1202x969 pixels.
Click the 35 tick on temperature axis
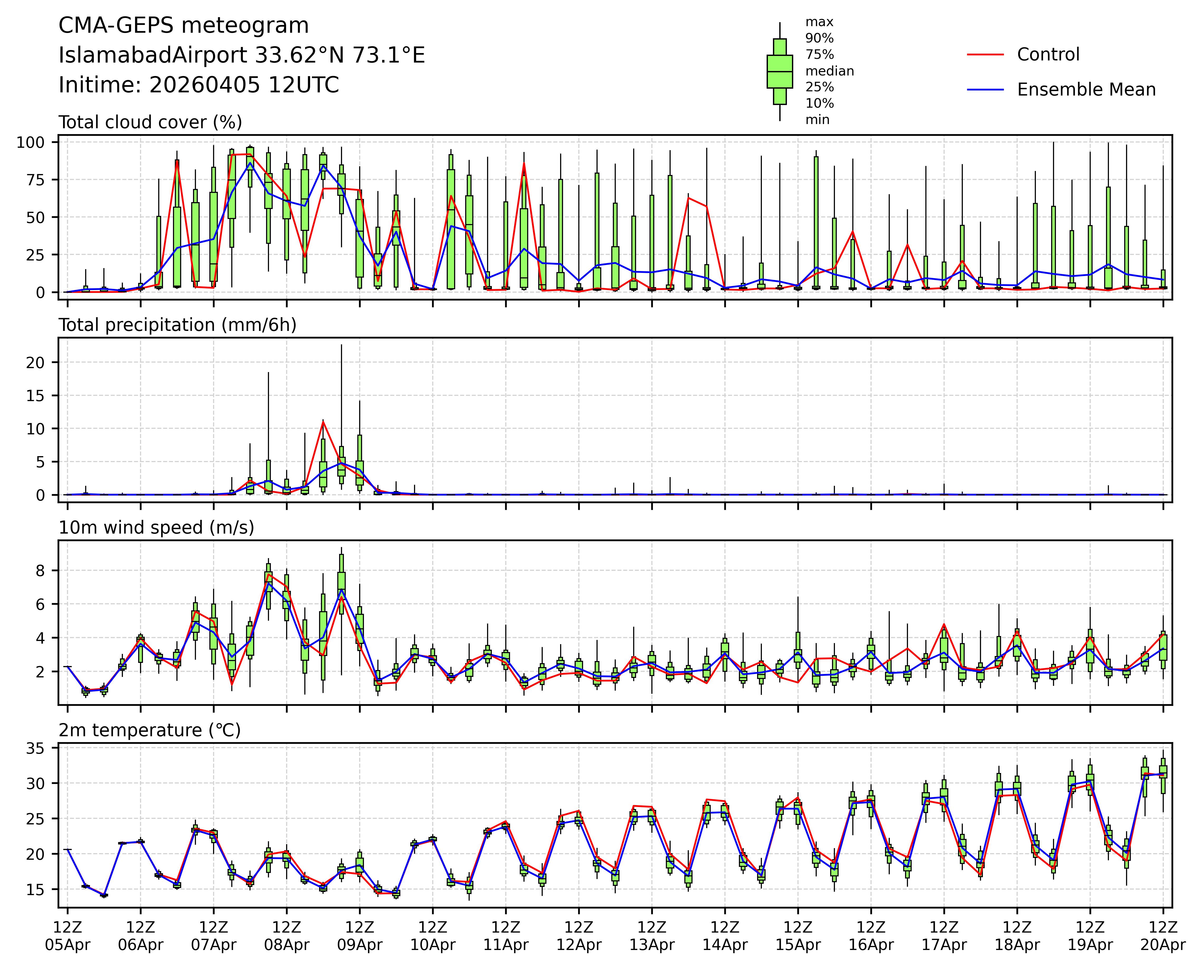pyautogui.click(x=36, y=748)
